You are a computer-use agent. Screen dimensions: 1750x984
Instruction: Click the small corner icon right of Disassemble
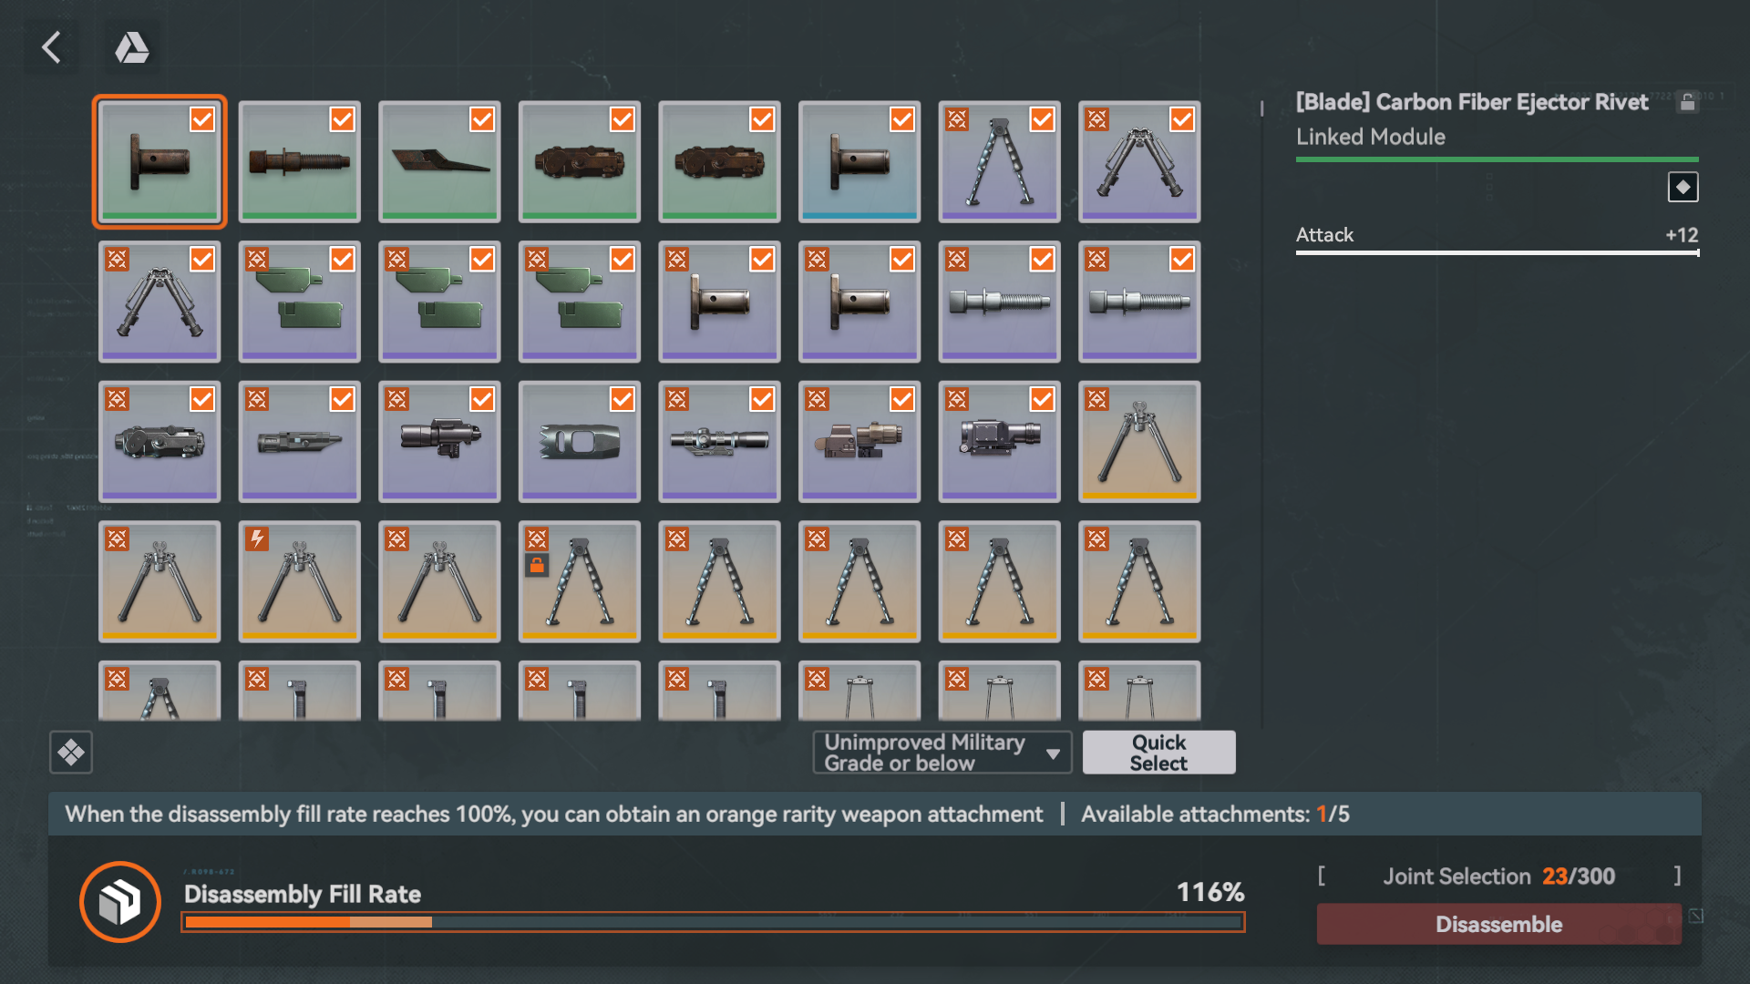pos(1695,916)
